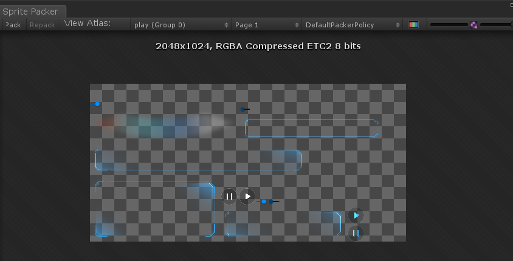The height and width of the screenshot is (261, 513).
Task: Select the bright blue slider knob sprite at top left
Action: (x=95, y=104)
